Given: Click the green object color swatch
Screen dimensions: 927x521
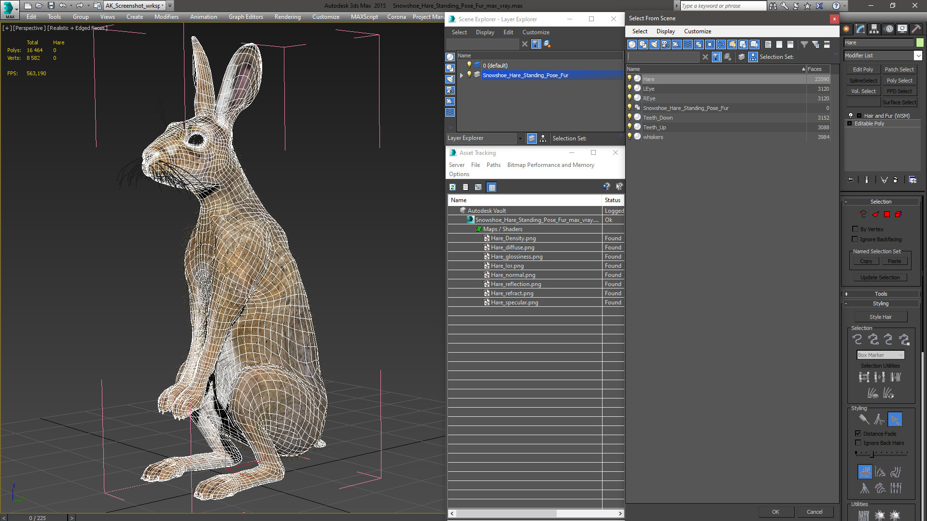Looking at the screenshot, I should point(920,42).
